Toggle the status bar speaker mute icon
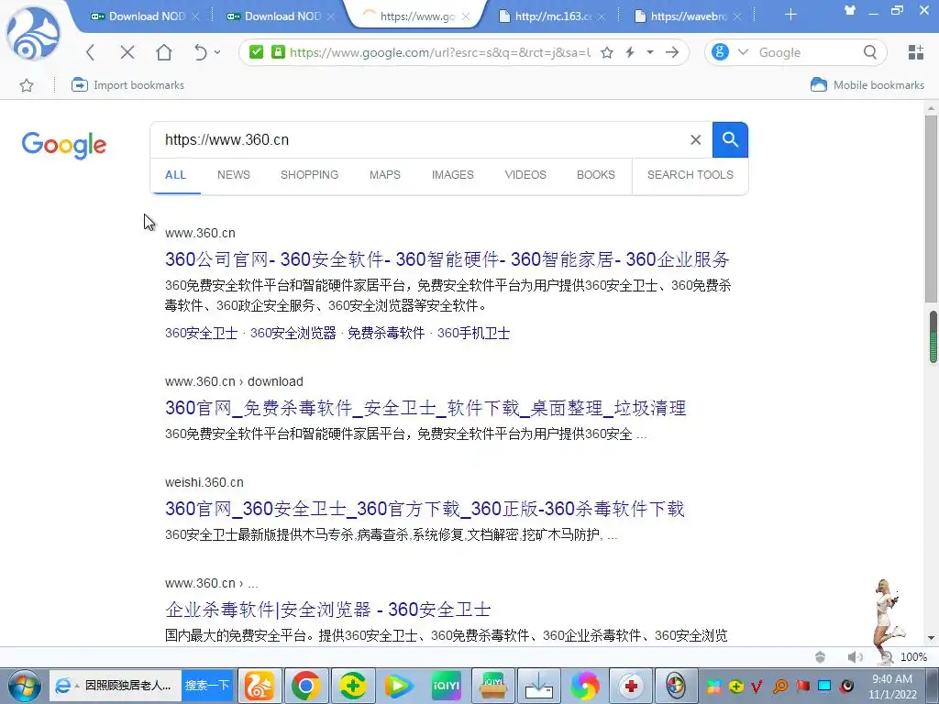This screenshot has height=704, width=939. tap(856, 657)
